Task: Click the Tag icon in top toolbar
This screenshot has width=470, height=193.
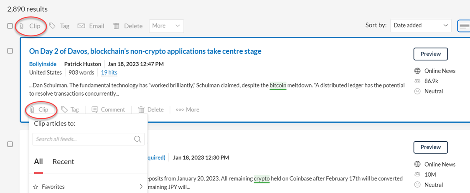Action: 53,26
